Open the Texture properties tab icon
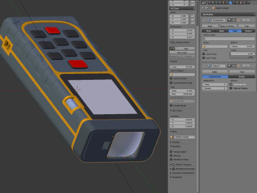This screenshot has height=193, width=257. pyautogui.click(x=241, y=3)
